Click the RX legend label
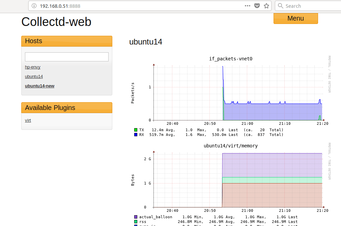The width and height of the screenshot is (341, 226). point(142,135)
